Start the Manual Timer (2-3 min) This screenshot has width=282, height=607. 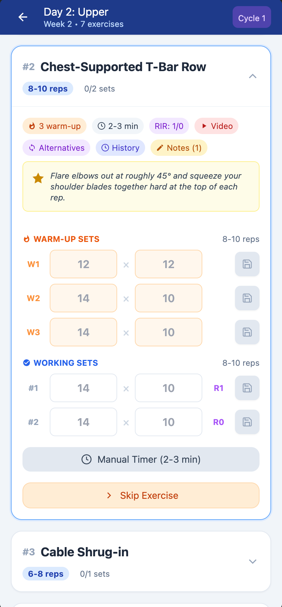pos(141,459)
